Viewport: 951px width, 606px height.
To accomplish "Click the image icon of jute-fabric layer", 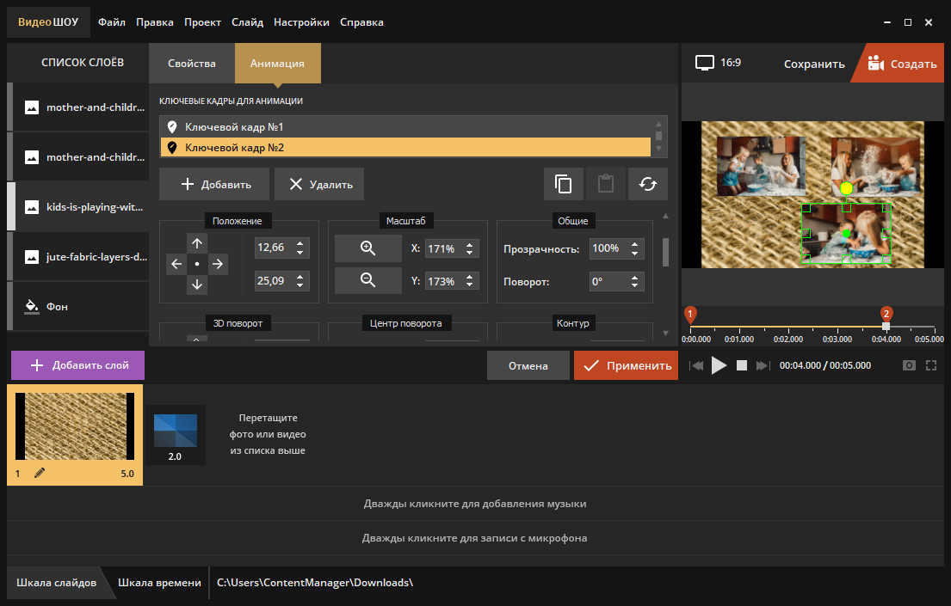I will pyautogui.click(x=32, y=257).
